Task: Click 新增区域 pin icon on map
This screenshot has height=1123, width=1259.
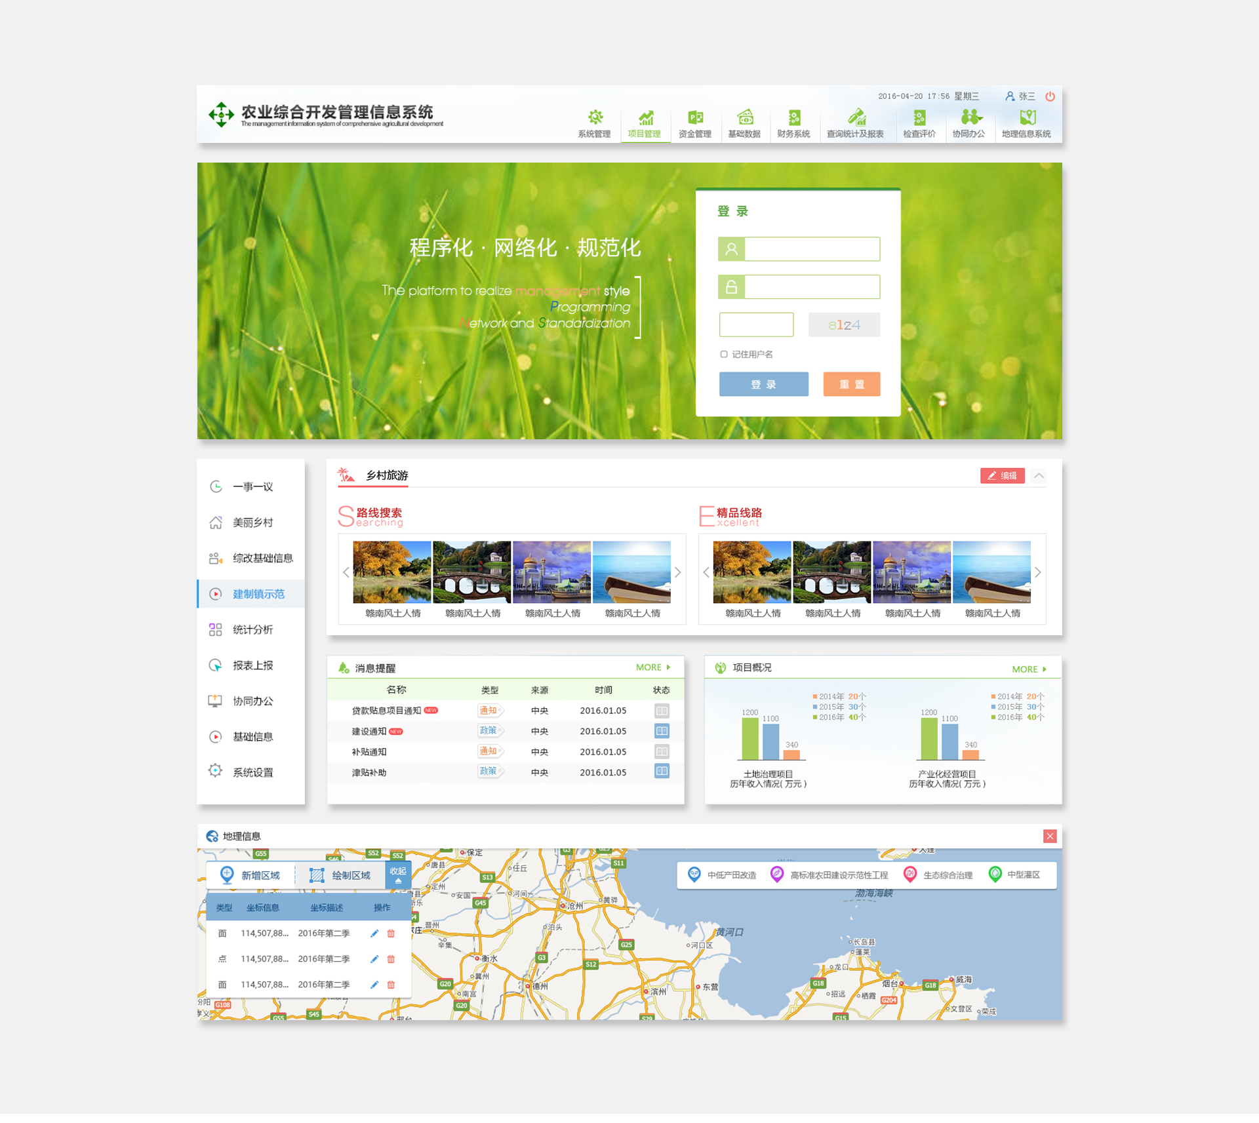Action: 227,875
